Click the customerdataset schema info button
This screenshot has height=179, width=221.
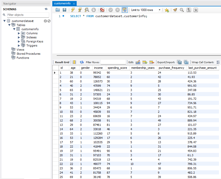(45, 21)
